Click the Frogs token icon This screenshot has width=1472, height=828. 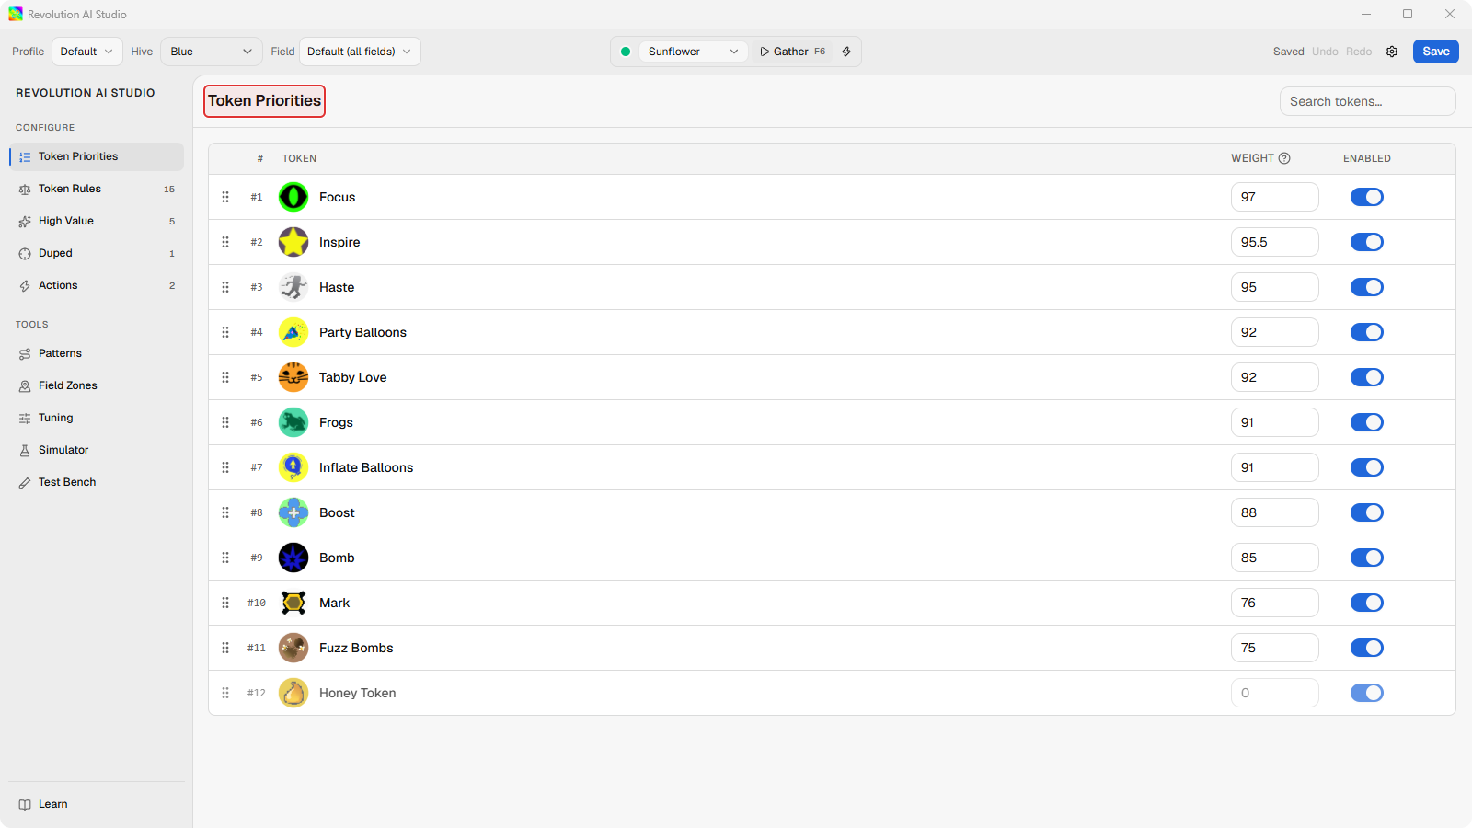[x=293, y=422]
